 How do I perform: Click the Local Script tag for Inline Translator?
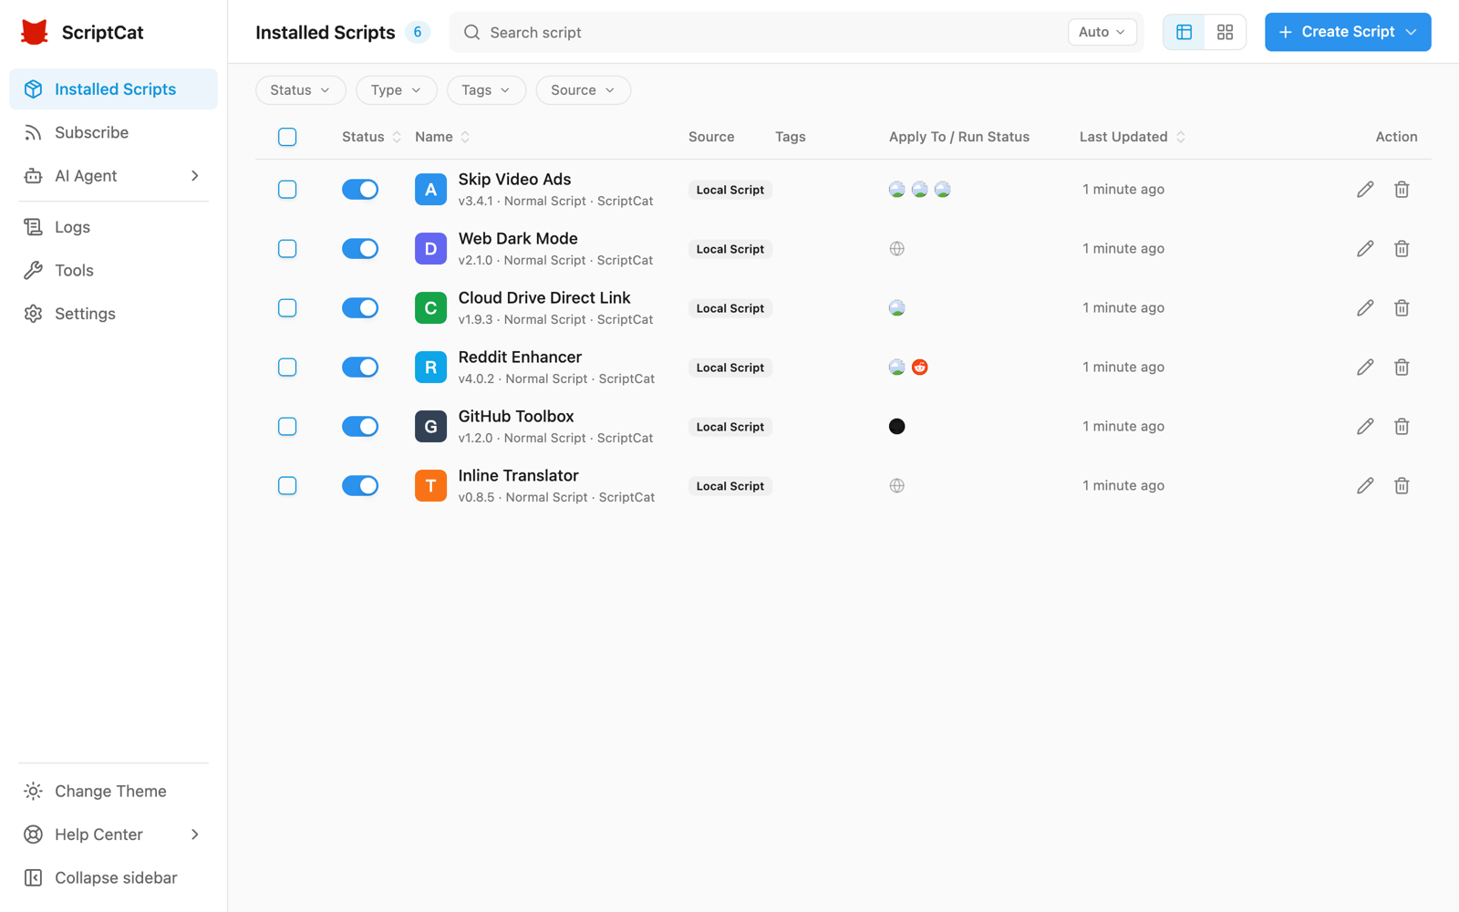click(730, 486)
